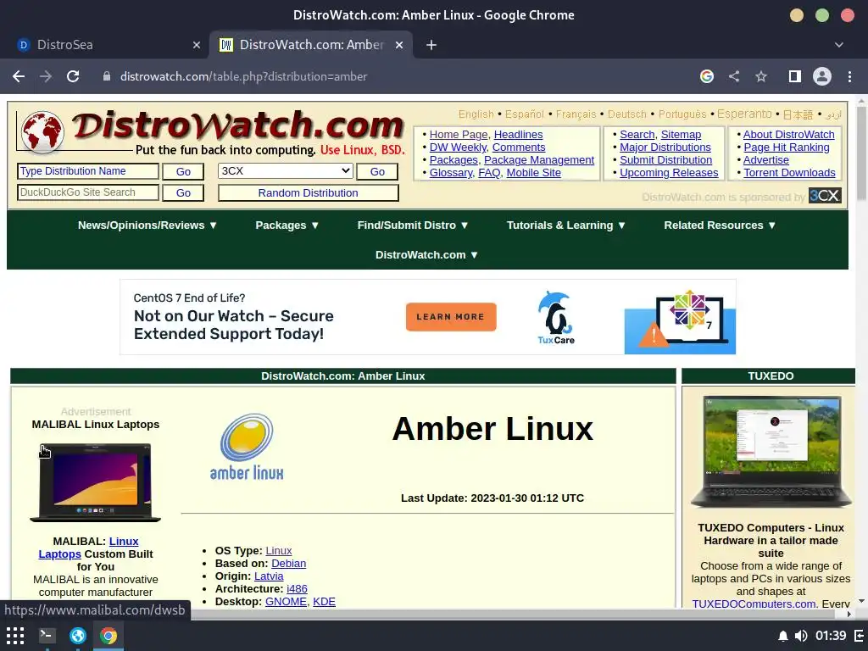
Task: Close the DistroSea tab
Action: tap(197, 45)
